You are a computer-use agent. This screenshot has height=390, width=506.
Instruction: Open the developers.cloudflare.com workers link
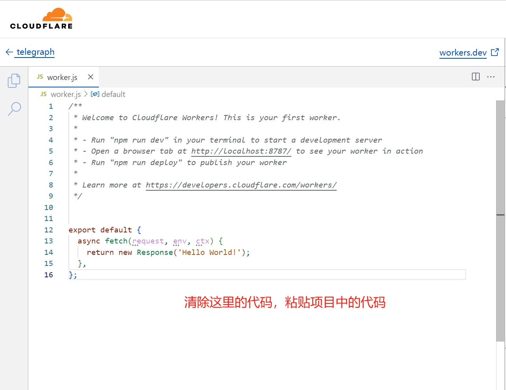(x=241, y=185)
